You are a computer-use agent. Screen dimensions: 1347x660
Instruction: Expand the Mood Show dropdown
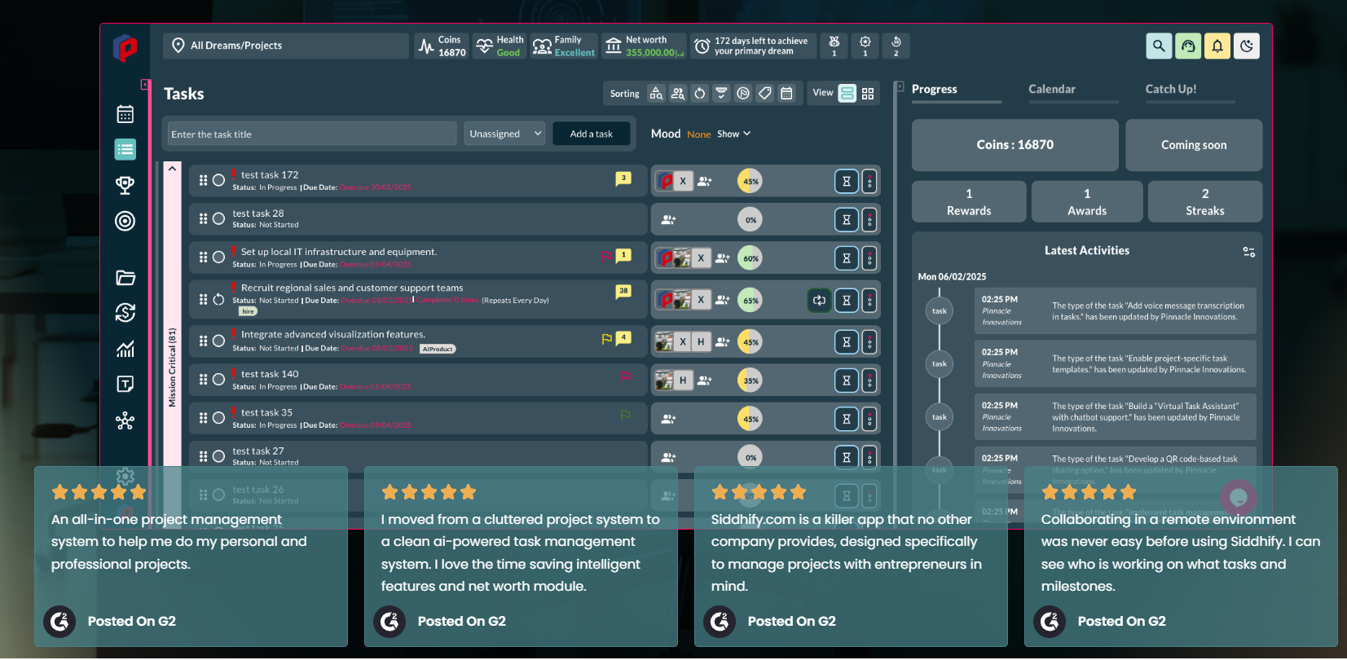point(734,134)
